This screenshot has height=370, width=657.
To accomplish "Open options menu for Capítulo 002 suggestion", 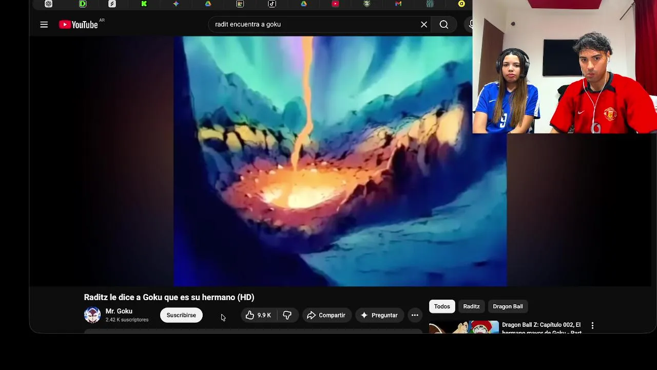I will tap(592, 325).
